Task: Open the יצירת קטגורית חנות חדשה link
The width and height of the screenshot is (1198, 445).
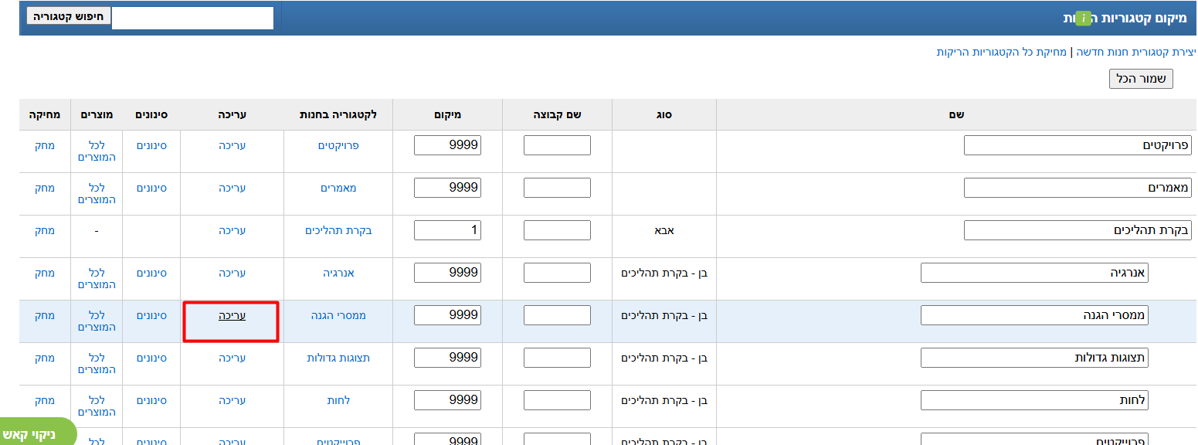Action: tap(1135, 52)
